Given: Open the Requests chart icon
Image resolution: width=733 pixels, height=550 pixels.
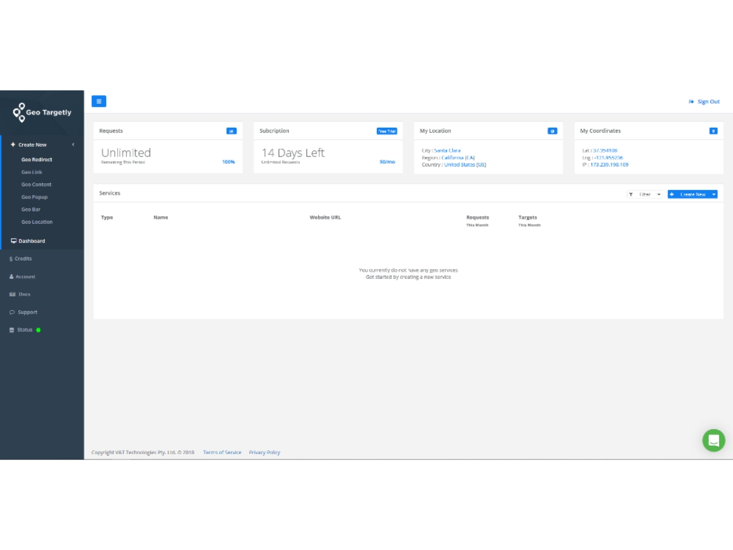Looking at the screenshot, I should point(232,131).
